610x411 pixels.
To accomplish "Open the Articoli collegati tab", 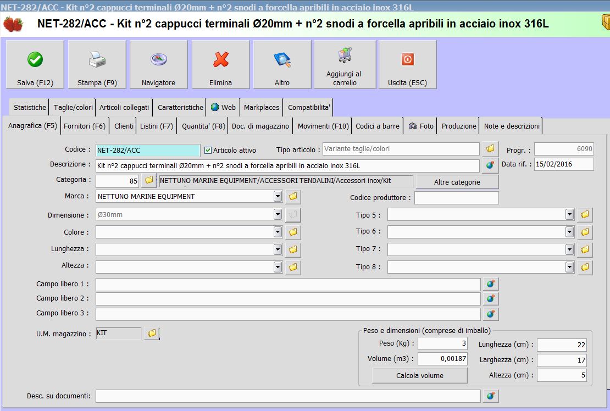I will tap(124, 107).
